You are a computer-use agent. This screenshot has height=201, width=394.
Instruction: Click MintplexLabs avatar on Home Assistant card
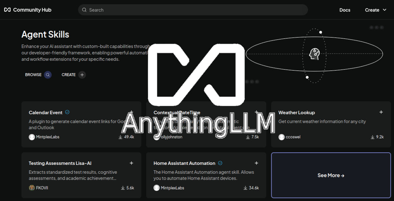157,188
